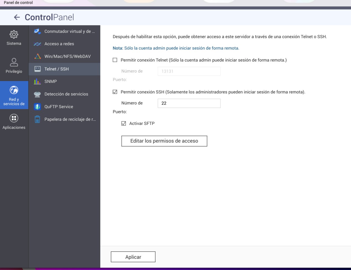Viewport: 351px width, 270px height.
Task: Click Editar los permisos de acceso button
Action: [164, 141]
